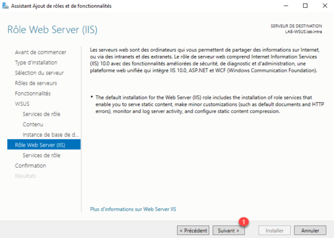Screen dimensions: 334x238
Task: Minimize the wizard window
Action: coord(286,6)
